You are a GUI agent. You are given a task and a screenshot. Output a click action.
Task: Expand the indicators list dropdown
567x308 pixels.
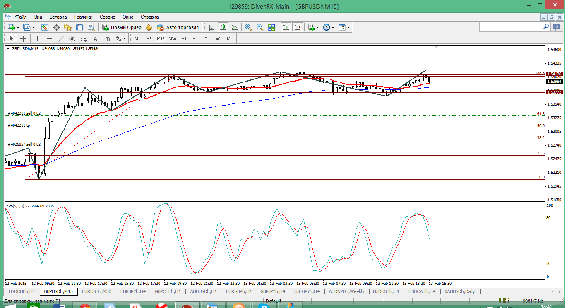pos(317,27)
